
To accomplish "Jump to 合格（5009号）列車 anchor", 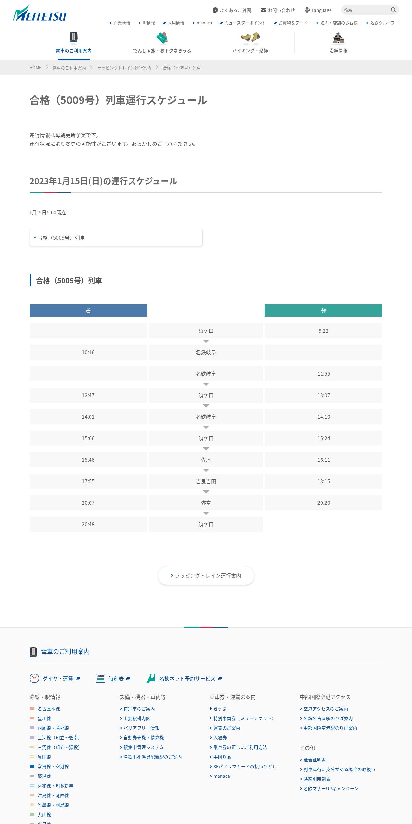I will coord(116,238).
